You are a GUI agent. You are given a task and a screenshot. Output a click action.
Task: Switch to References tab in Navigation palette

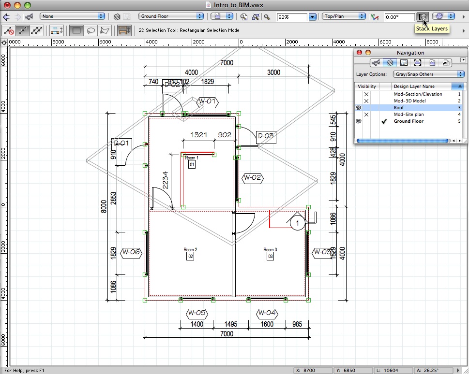(x=445, y=63)
